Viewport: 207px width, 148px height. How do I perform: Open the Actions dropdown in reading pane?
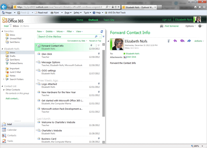(199, 41)
